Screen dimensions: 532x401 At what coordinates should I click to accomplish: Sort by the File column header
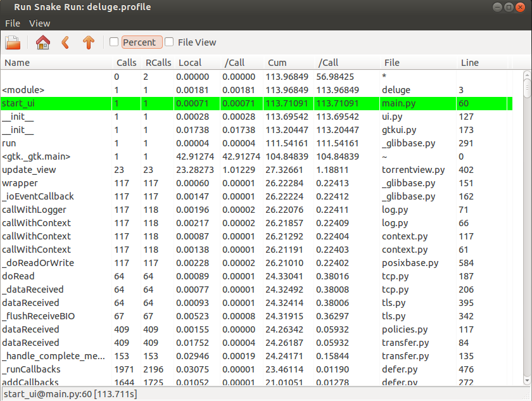click(x=392, y=63)
